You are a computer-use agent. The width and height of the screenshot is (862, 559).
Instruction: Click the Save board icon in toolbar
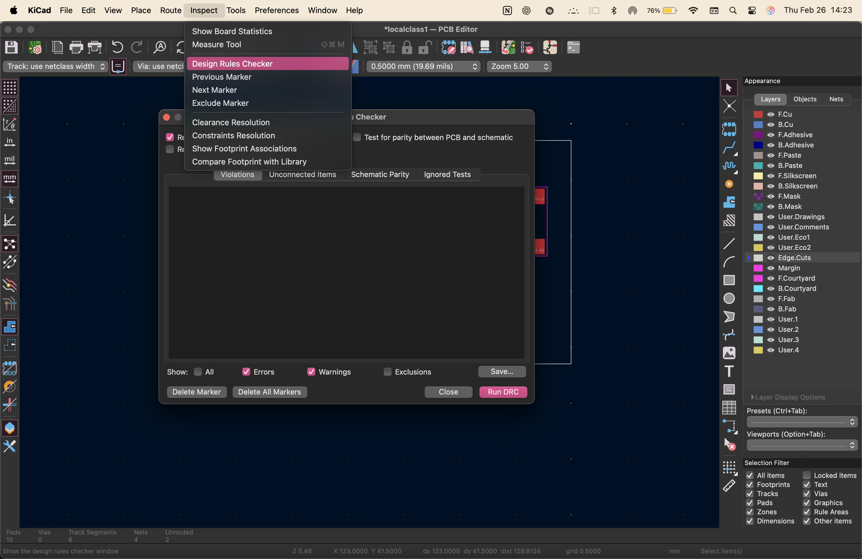[11, 47]
